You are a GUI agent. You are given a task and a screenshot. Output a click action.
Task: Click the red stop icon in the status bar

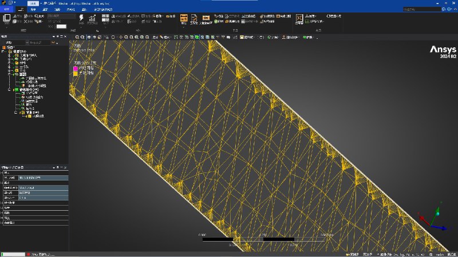pyautogui.click(x=28, y=254)
